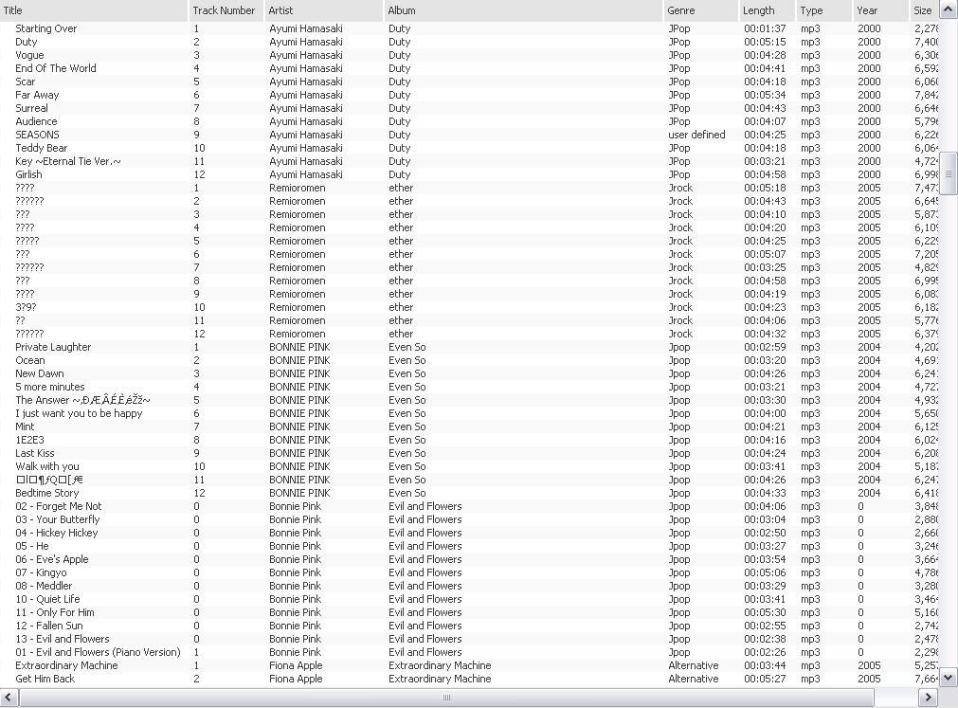Image resolution: width=958 pixels, height=708 pixels.
Task: Select '03 - Your Butterfly' track
Action: click(58, 519)
